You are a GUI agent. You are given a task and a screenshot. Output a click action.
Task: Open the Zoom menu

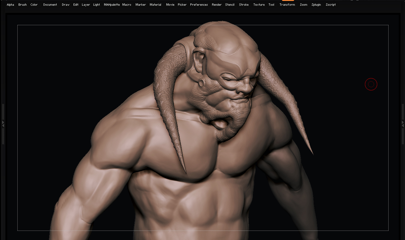(304, 5)
